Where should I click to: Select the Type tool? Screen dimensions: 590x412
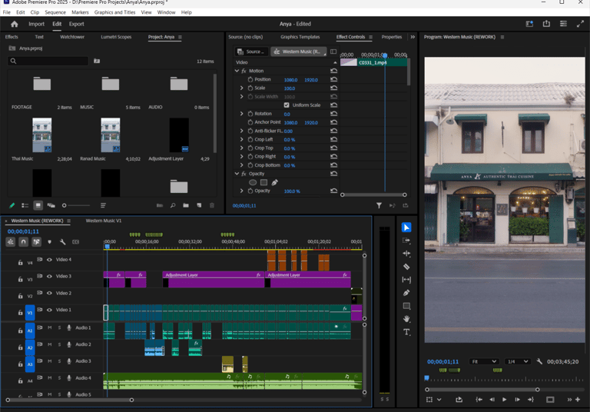[406, 332]
